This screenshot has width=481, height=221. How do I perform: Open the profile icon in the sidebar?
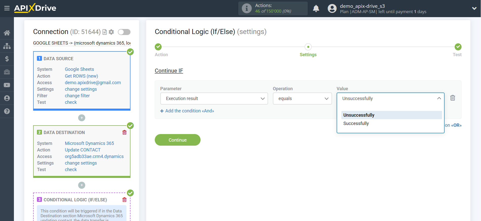[x=7, y=98]
